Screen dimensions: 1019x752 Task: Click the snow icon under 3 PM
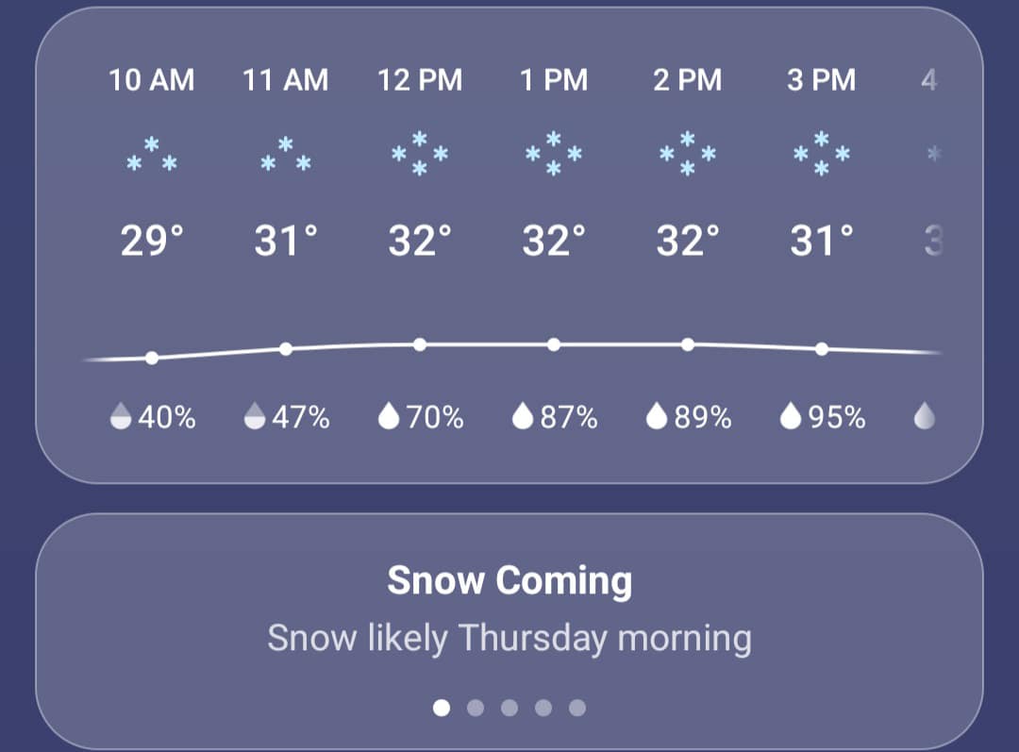coord(822,154)
